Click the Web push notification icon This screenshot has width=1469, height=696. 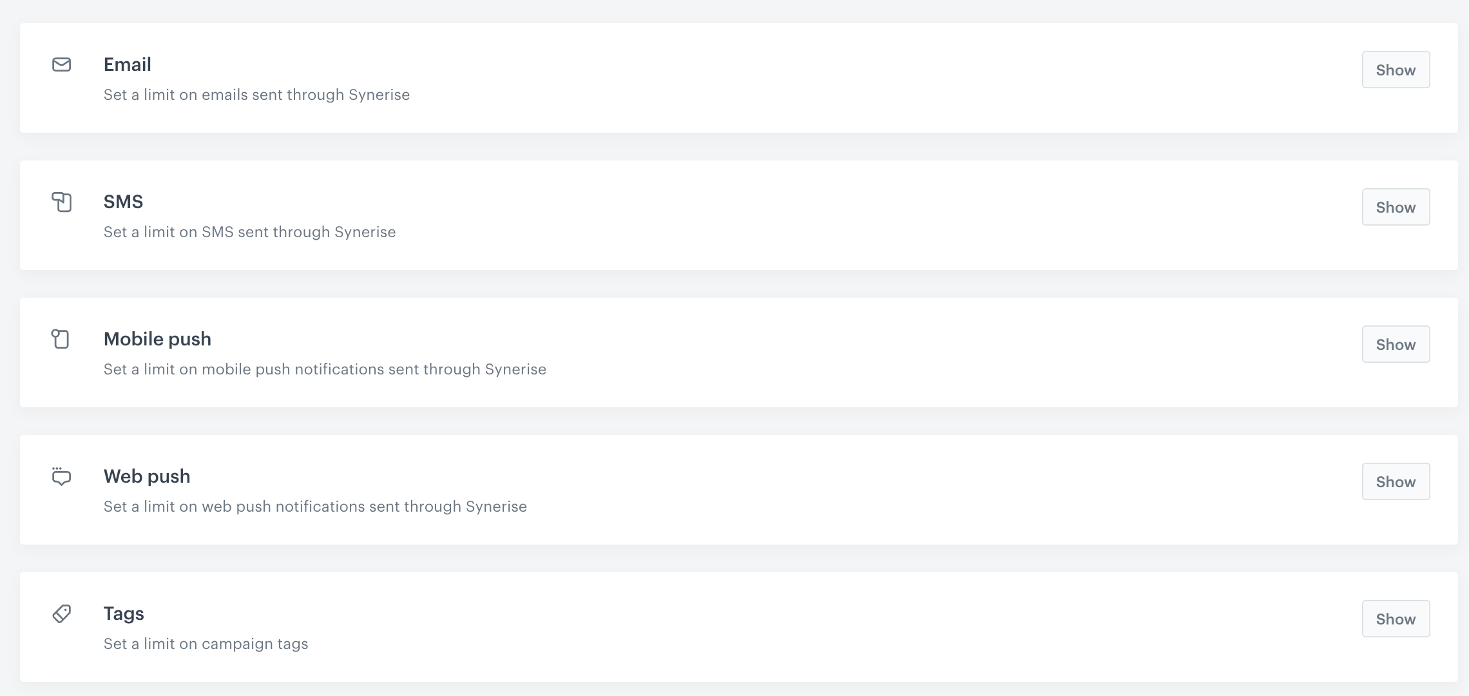click(x=61, y=477)
